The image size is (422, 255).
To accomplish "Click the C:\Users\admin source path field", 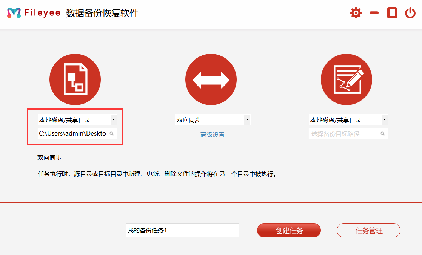I will [72, 133].
